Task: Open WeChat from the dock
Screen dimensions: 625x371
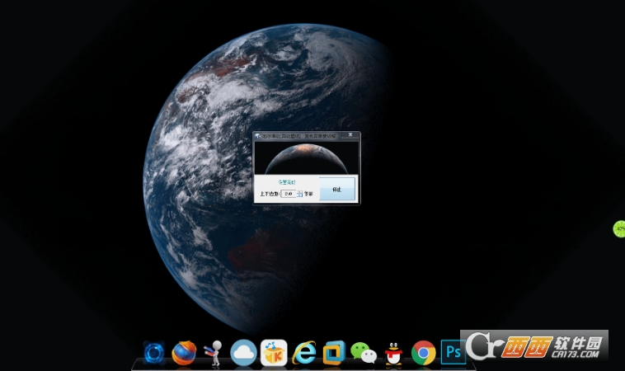Action: [364, 353]
